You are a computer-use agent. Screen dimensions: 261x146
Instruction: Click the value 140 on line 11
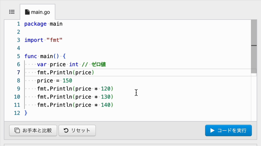coord(106,105)
